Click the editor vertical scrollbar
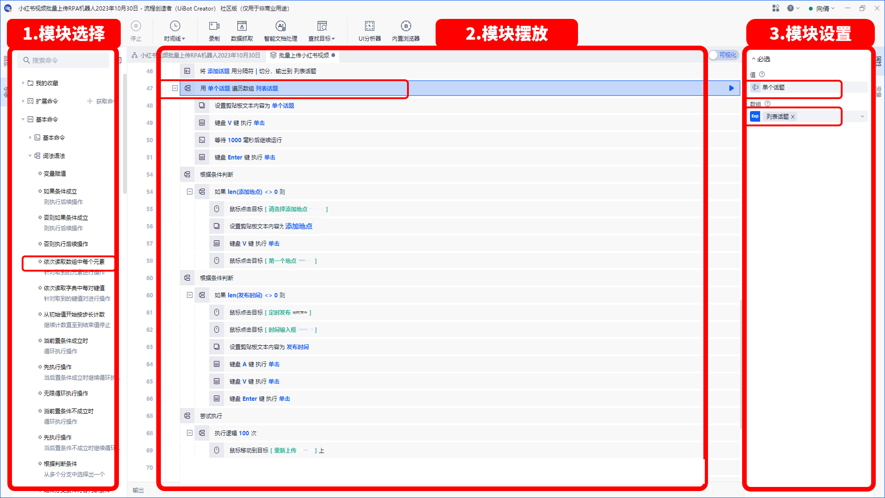Image resolution: width=885 pixels, height=498 pixels. (741, 364)
